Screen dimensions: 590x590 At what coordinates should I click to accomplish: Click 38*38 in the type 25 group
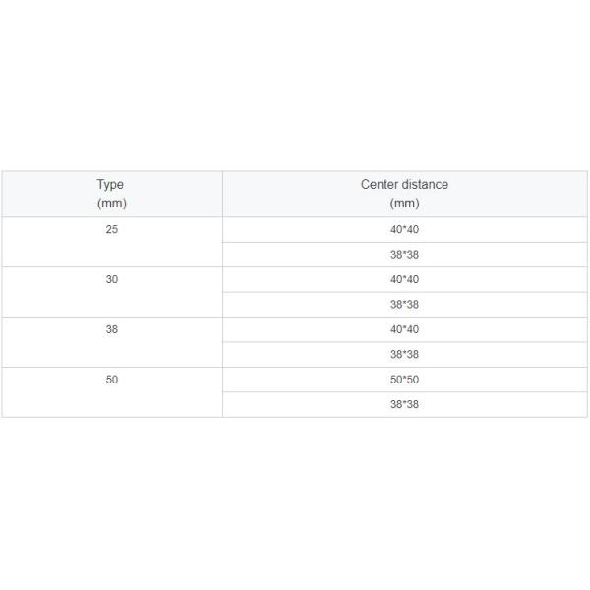click(x=404, y=255)
